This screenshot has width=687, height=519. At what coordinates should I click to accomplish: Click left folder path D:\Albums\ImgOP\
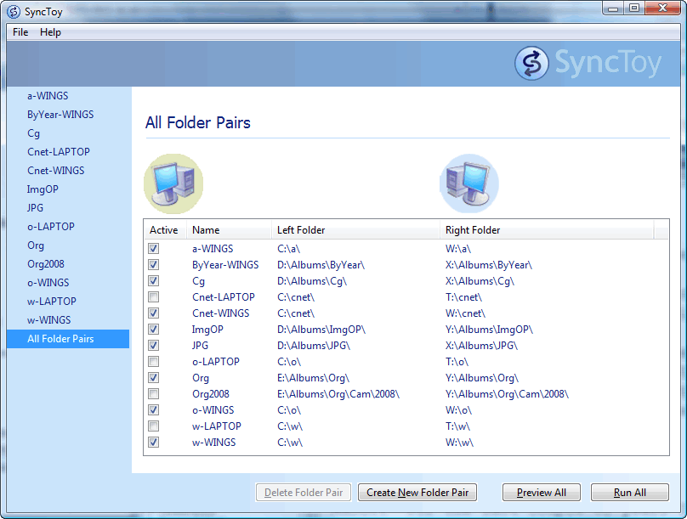pos(321,330)
